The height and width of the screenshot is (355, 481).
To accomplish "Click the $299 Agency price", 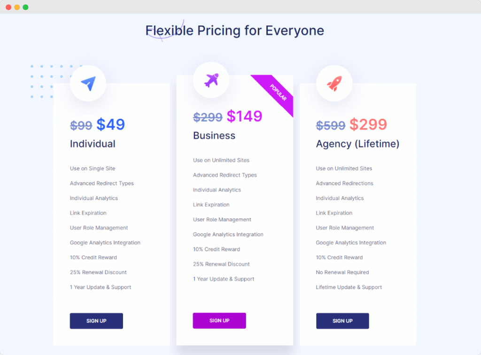I will click(368, 124).
